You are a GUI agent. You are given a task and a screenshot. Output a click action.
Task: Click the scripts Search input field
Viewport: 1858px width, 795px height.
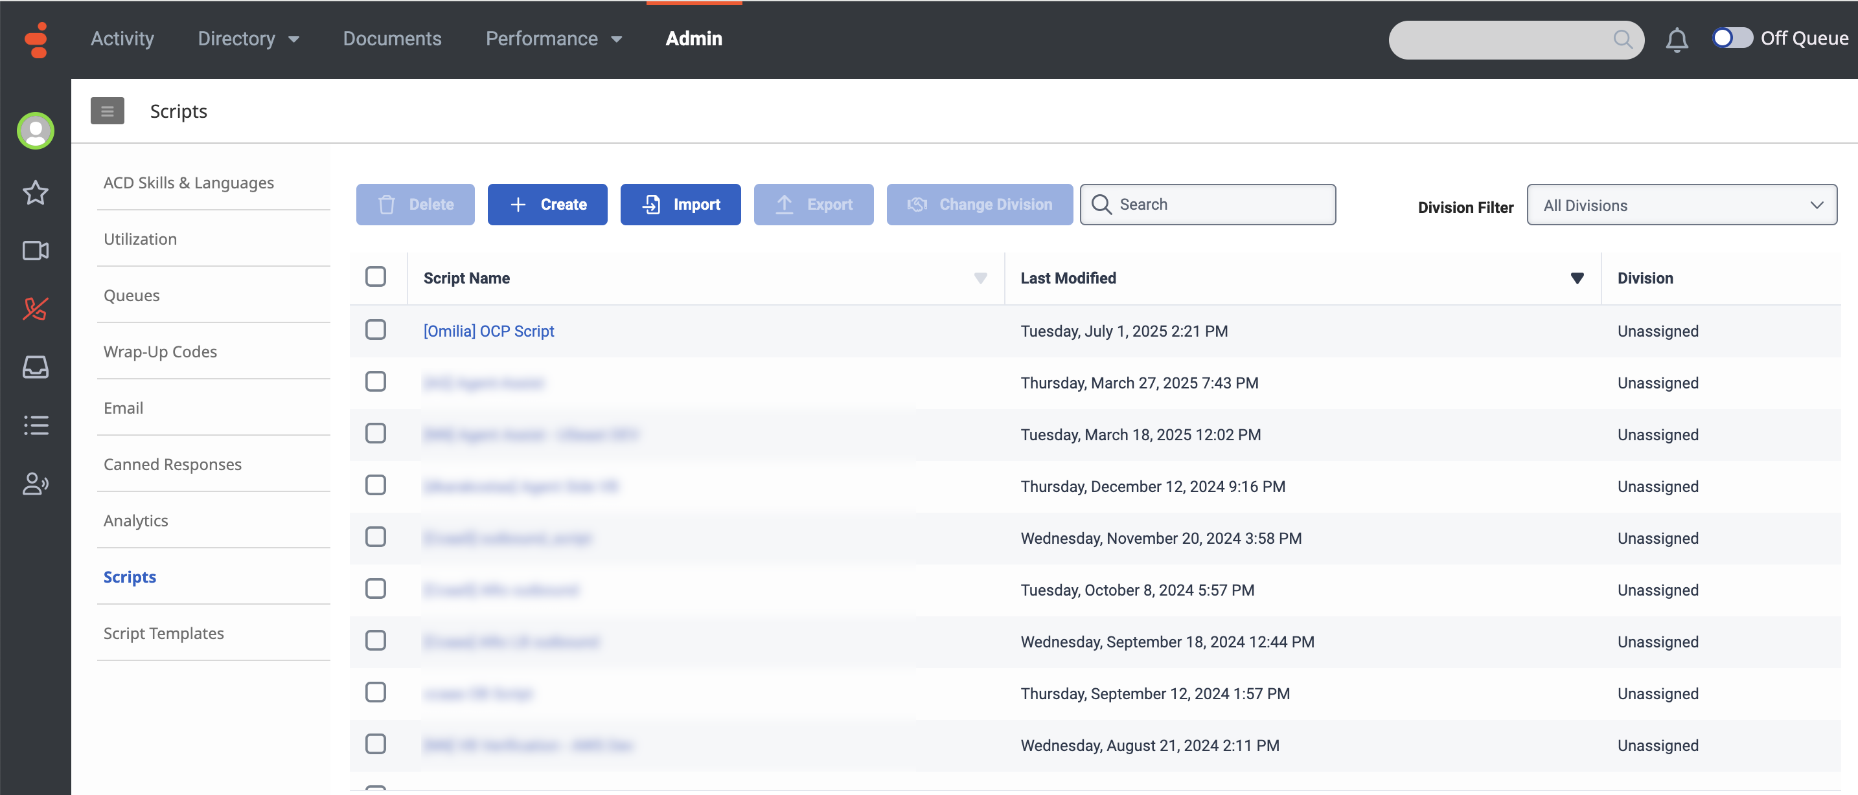coord(1221,205)
